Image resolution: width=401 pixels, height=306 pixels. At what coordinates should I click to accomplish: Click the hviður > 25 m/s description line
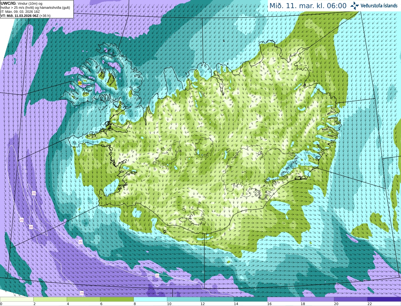(x=35, y=8)
